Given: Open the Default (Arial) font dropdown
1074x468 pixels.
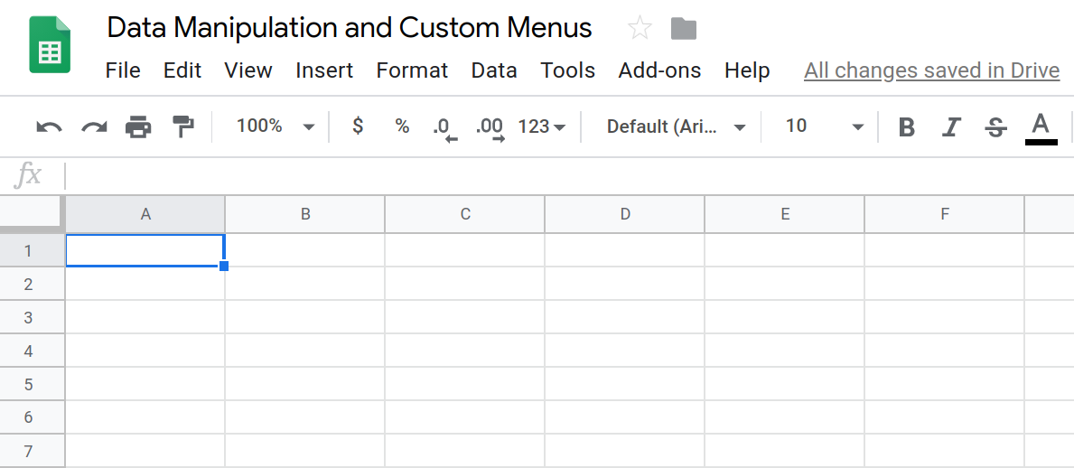Looking at the screenshot, I should pos(676,126).
